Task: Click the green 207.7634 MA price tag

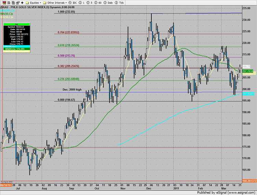Action: 248,71
